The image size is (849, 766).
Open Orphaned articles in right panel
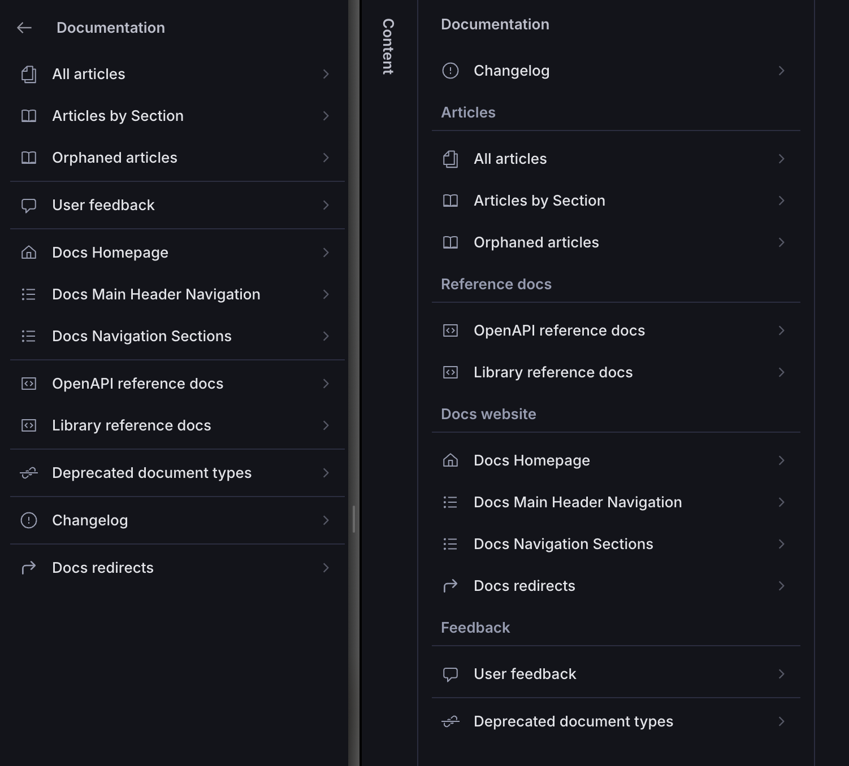(x=536, y=242)
